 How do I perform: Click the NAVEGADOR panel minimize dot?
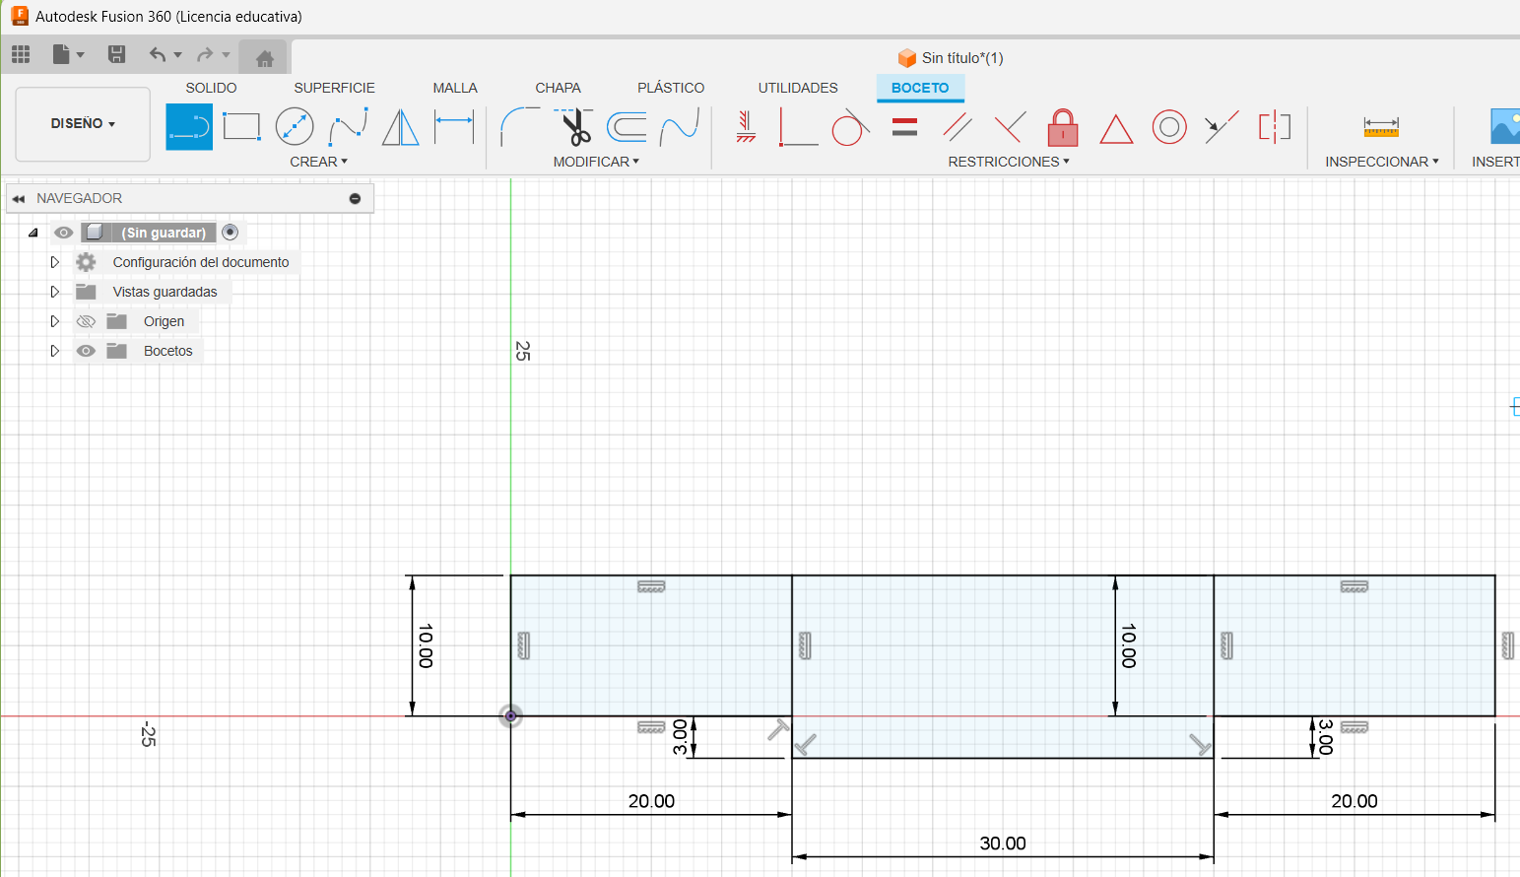pos(355,199)
